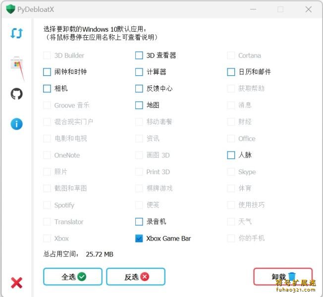Check the 人脉 checkbox
323x297 pixels.
[x=231, y=155]
